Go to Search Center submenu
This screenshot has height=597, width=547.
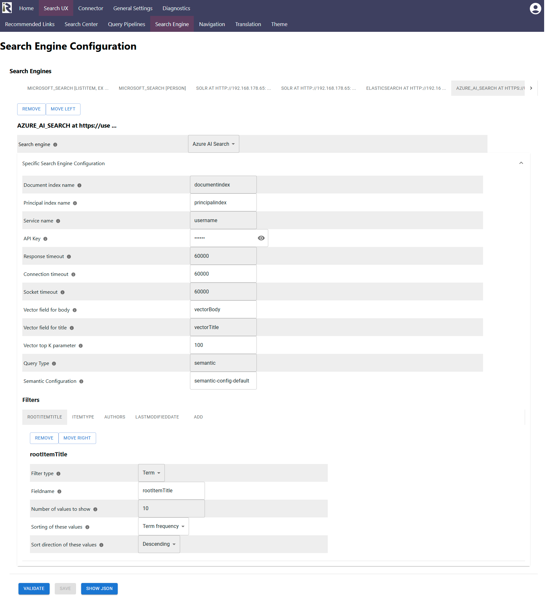(x=81, y=24)
